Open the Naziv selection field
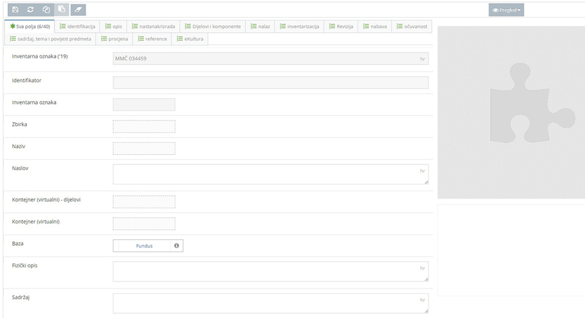 point(144,148)
